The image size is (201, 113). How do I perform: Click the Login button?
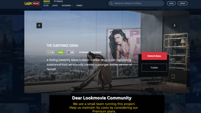[x=171, y=3]
